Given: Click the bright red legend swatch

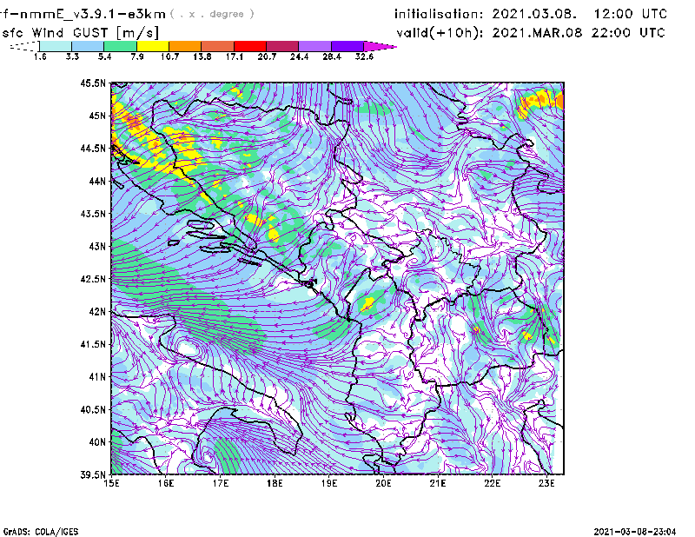Looking at the screenshot, I should (250, 46).
